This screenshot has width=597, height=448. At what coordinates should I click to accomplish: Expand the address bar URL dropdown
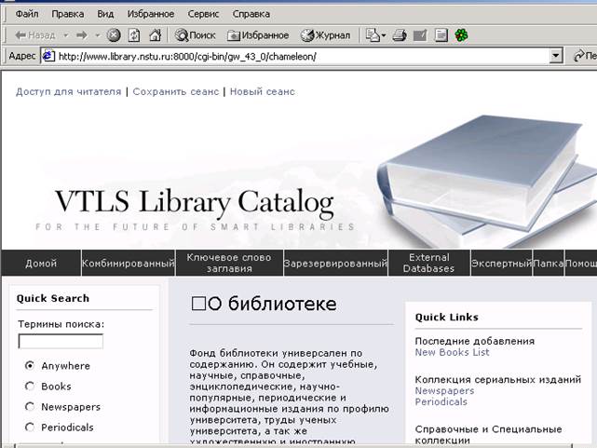point(556,56)
